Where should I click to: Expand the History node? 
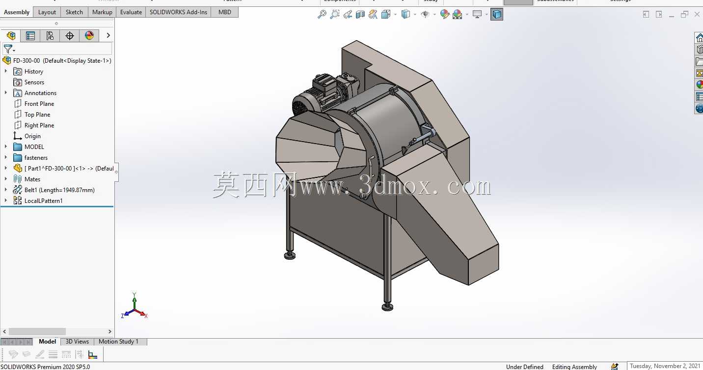[x=6, y=72]
